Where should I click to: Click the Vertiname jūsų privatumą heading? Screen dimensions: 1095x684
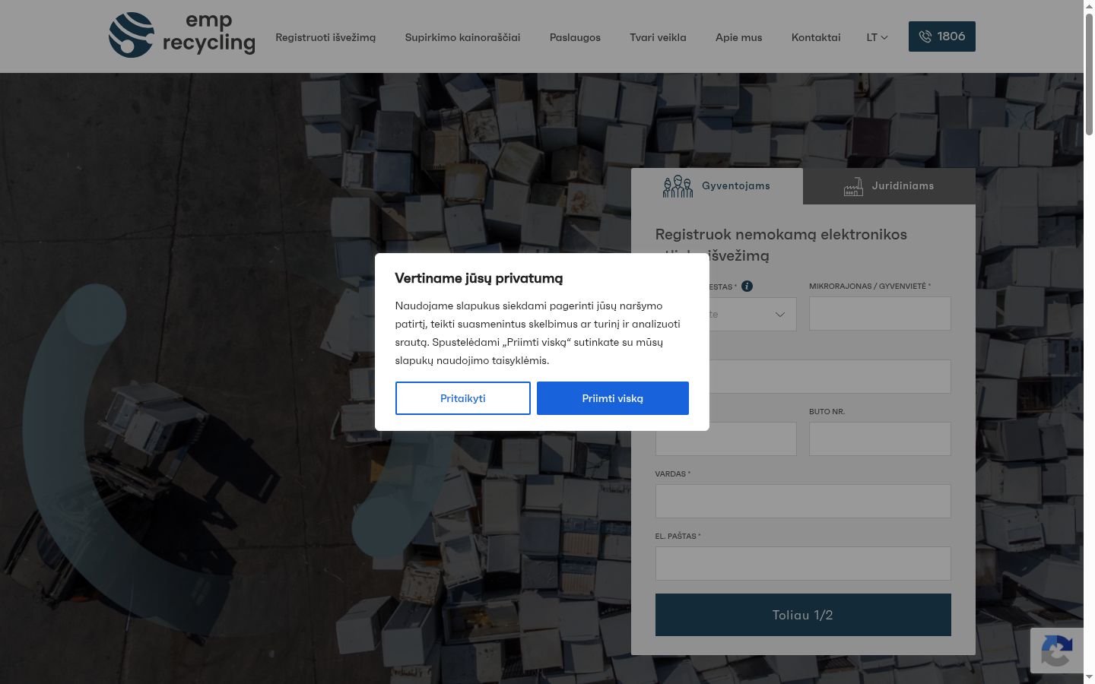[x=479, y=278]
